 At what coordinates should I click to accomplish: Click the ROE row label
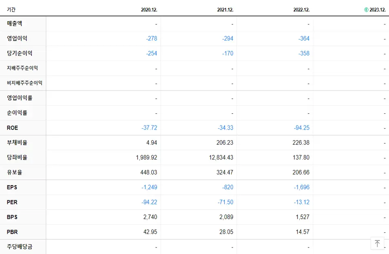tap(12, 128)
